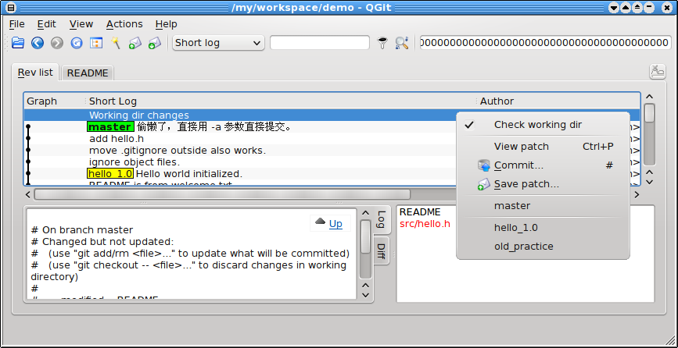Screen dimensions: 678x348
Task: Select src/hello.h in the file list
Action: click(425, 224)
